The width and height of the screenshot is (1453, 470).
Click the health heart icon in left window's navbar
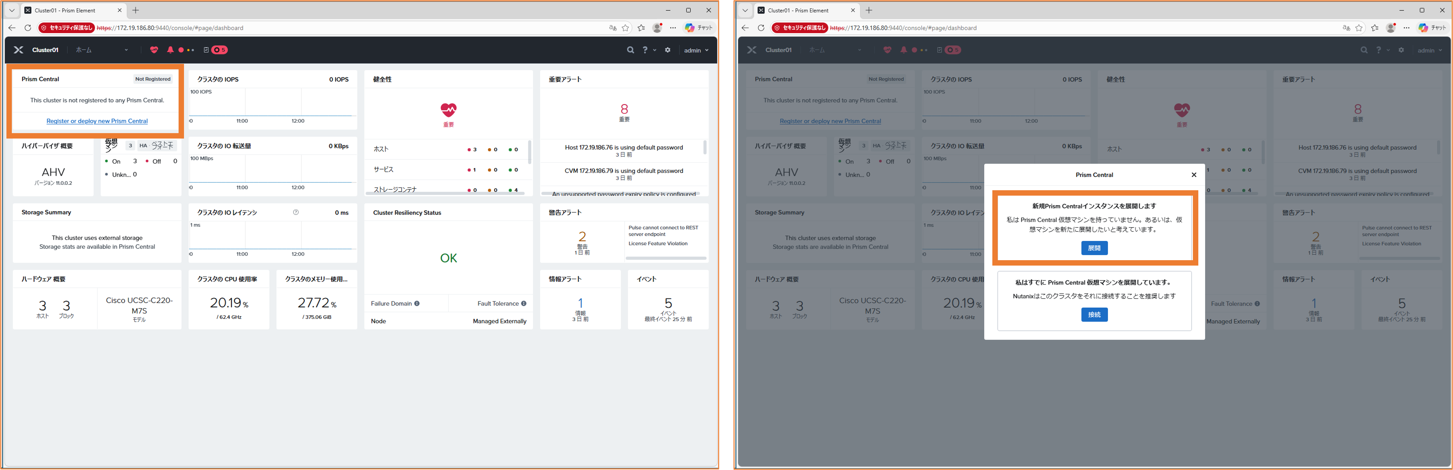click(x=154, y=50)
